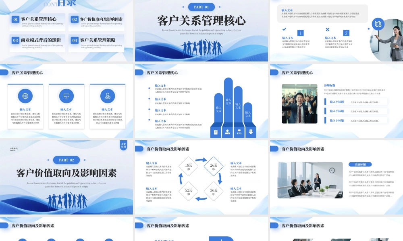Click the businesswoman presenting photo
This screenshot has width=403, height=241.
pyautogui.click(x=386, y=40)
